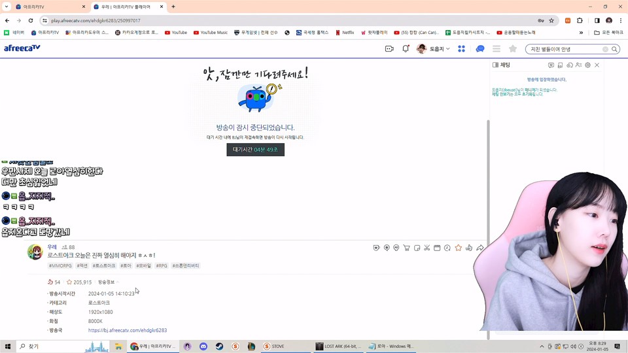
Task: Share the broadcast with arrow icon
Action: (480, 248)
